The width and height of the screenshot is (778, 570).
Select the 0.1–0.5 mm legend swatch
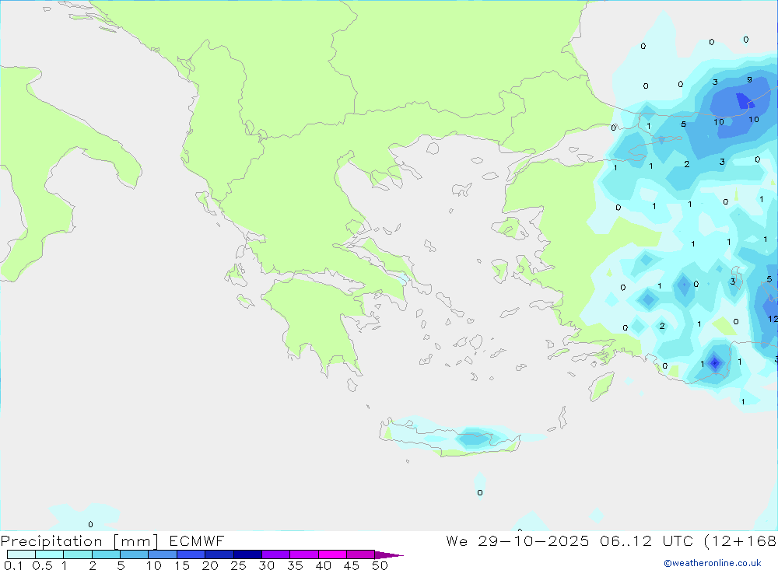coord(21,554)
